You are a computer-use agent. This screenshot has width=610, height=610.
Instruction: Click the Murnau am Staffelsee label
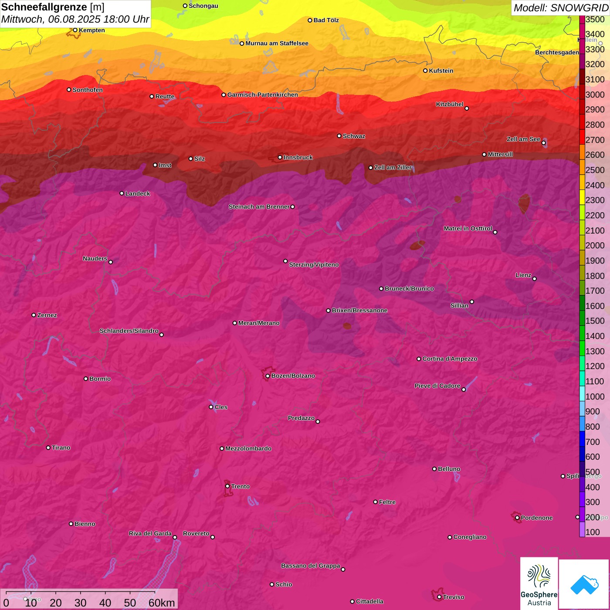pos(277,43)
